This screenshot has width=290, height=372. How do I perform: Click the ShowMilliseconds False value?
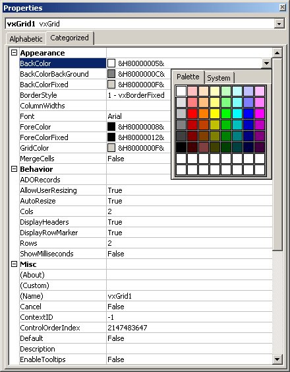[x=116, y=254]
